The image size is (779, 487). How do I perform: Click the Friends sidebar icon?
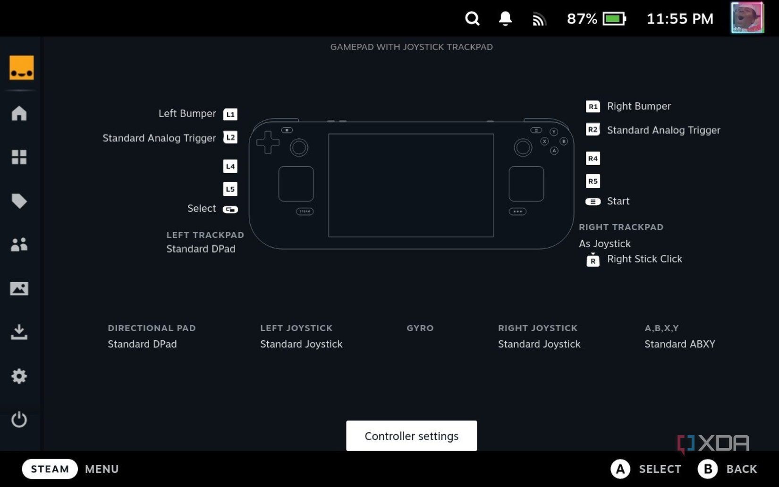pos(19,244)
